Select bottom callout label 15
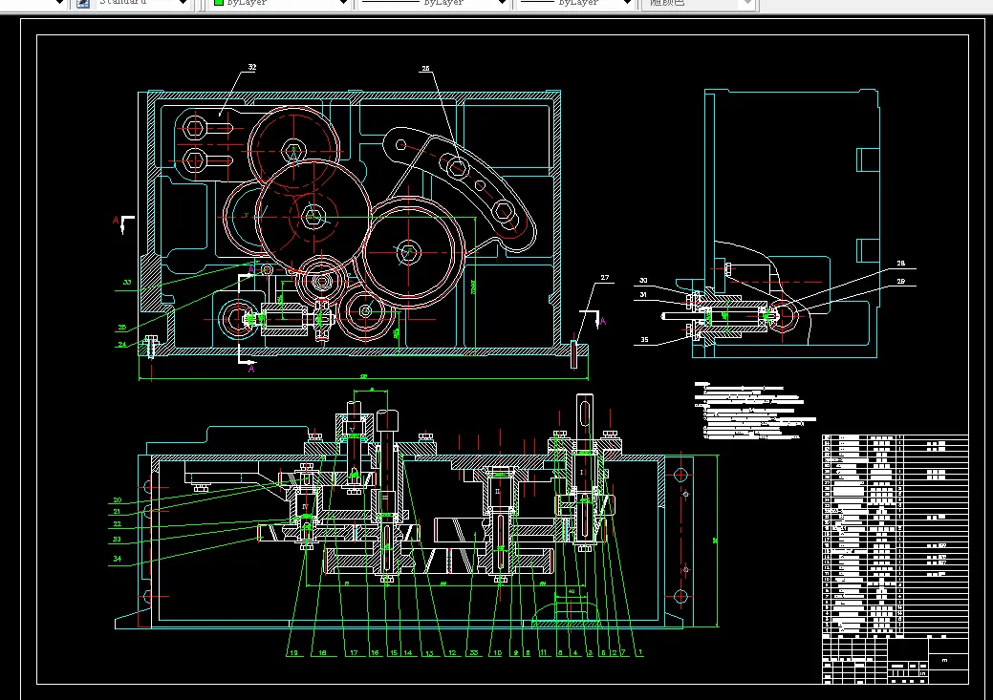 point(394,653)
